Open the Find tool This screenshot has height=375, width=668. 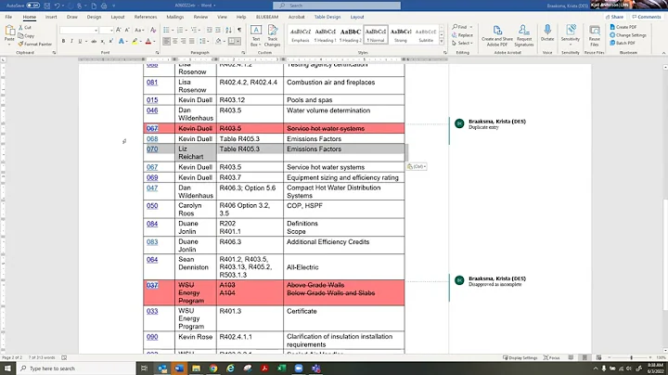pos(459,27)
